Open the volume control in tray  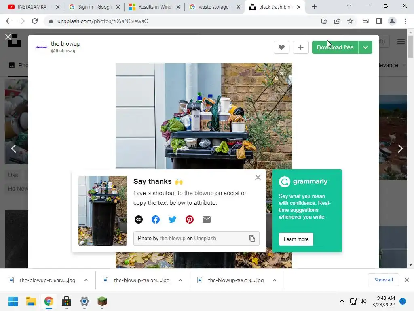(363, 301)
